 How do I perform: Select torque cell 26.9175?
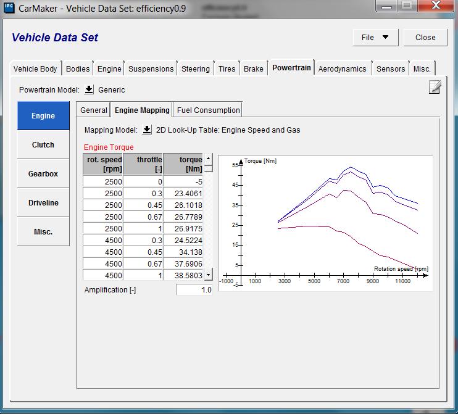coord(183,228)
